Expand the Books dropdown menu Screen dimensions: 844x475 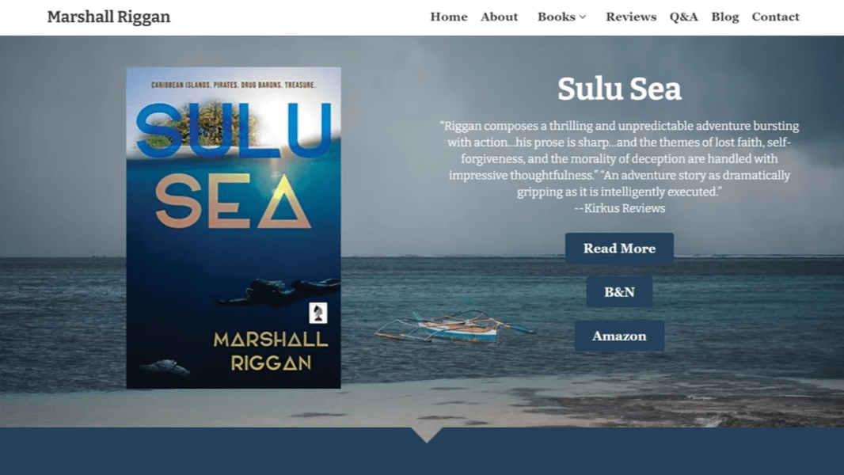coord(561,17)
